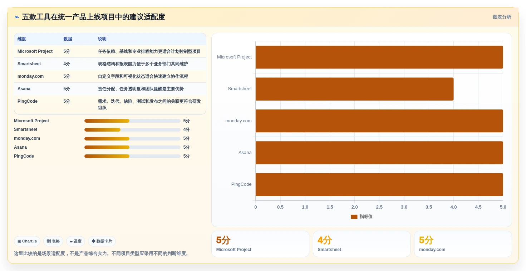Click the lightning icon beside the page title

point(16,17)
